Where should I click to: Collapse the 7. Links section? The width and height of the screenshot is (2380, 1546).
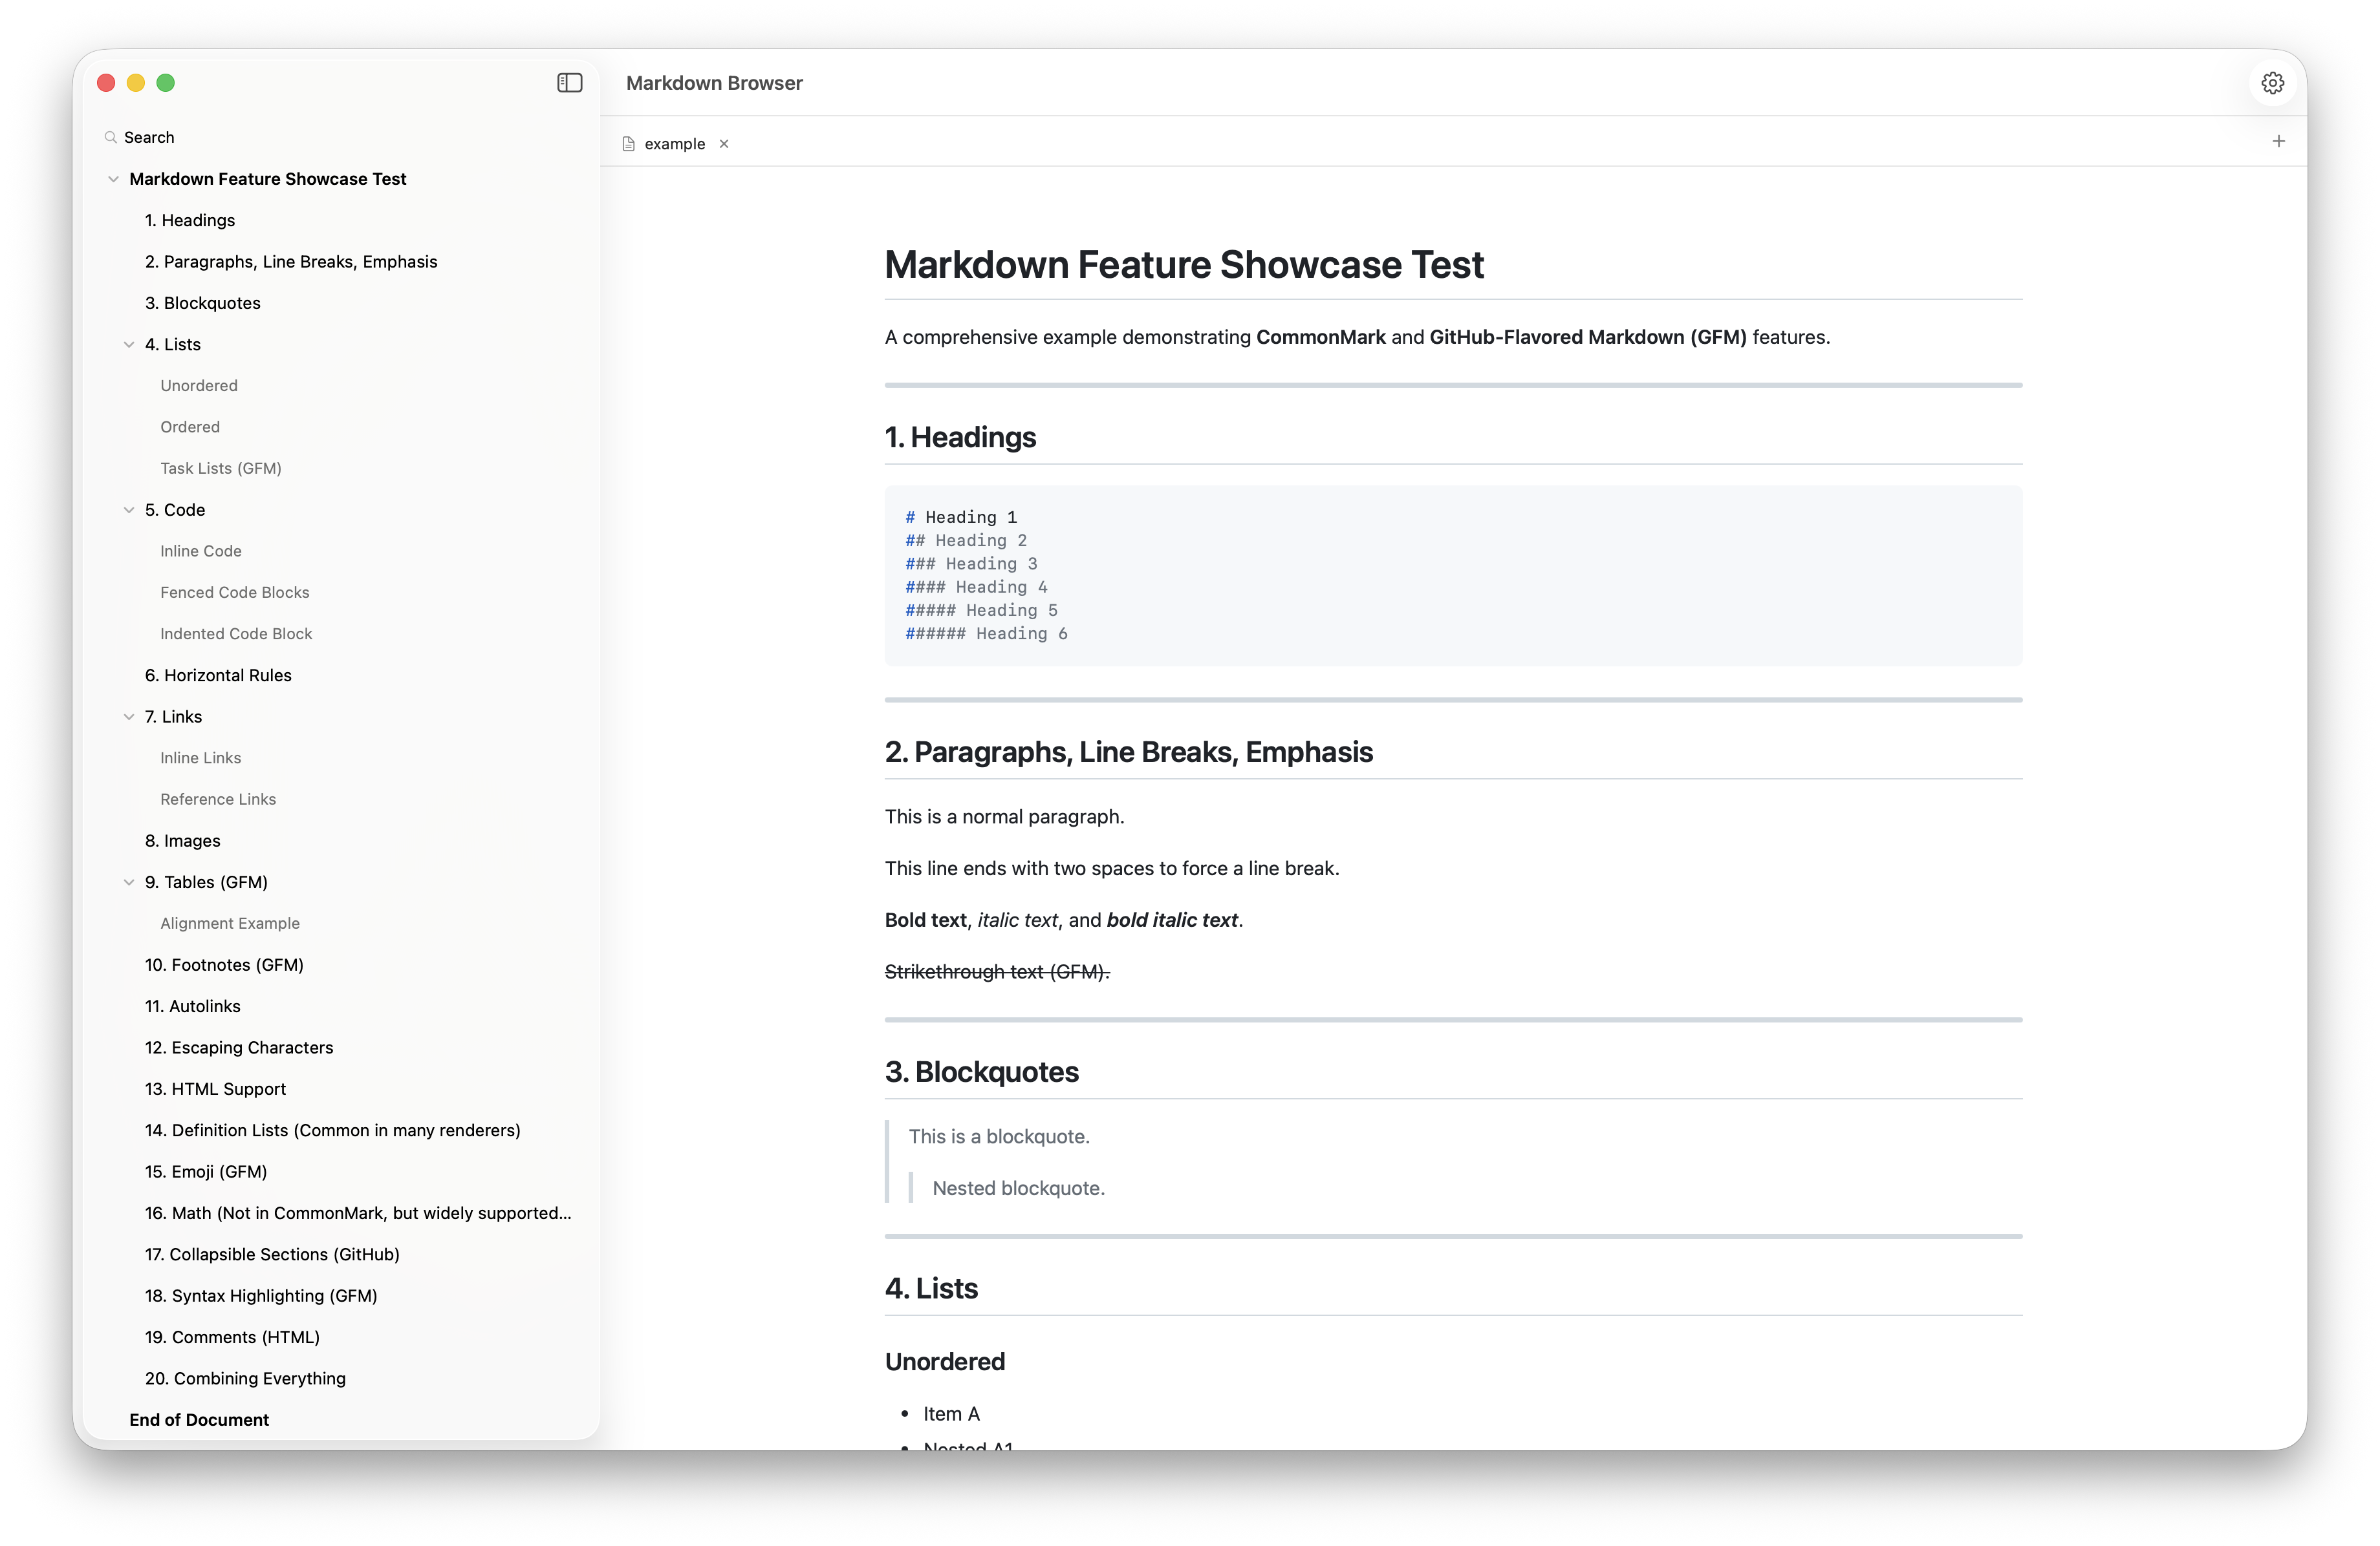pos(129,715)
